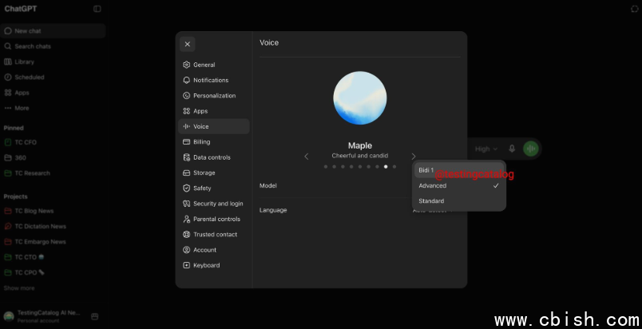Click the Projects section header
The image size is (642, 329).
[x=15, y=196]
